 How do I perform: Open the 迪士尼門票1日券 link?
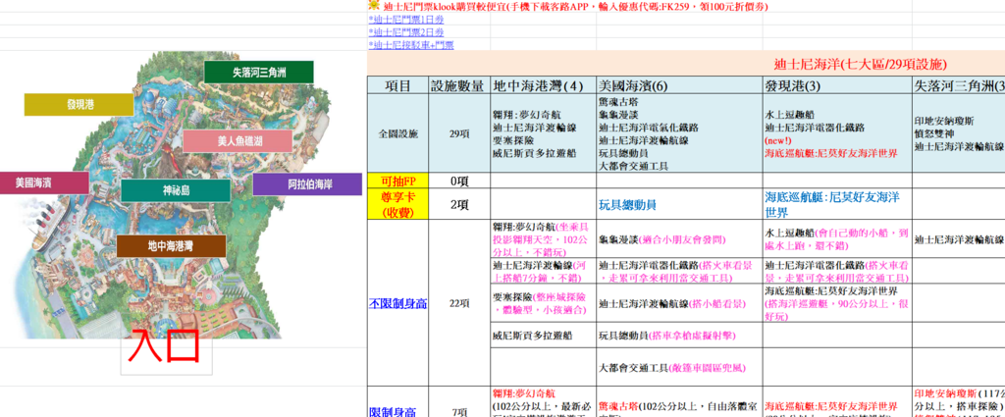pyautogui.click(x=406, y=20)
